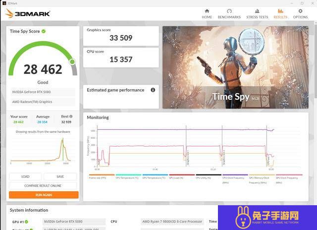Screen dimensions: 317x230
Task: Click the main score 28 462
Action: pyautogui.click(x=43, y=69)
